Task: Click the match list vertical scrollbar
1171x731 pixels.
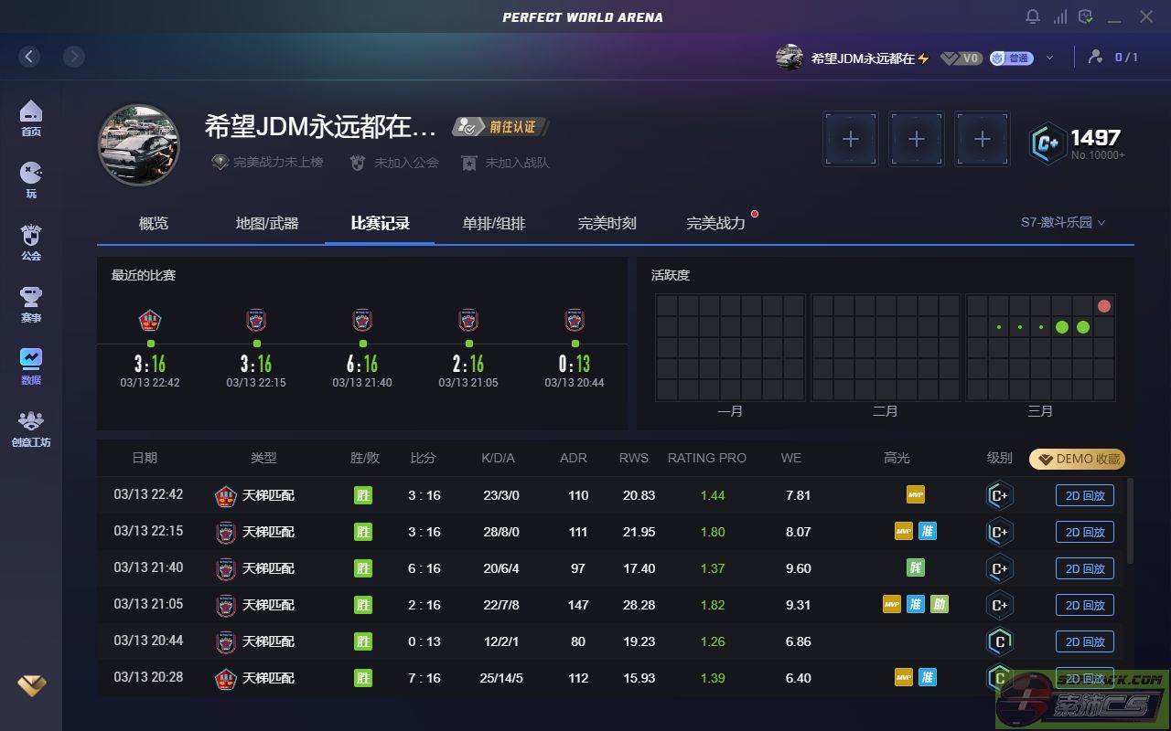Action: click(1131, 521)
